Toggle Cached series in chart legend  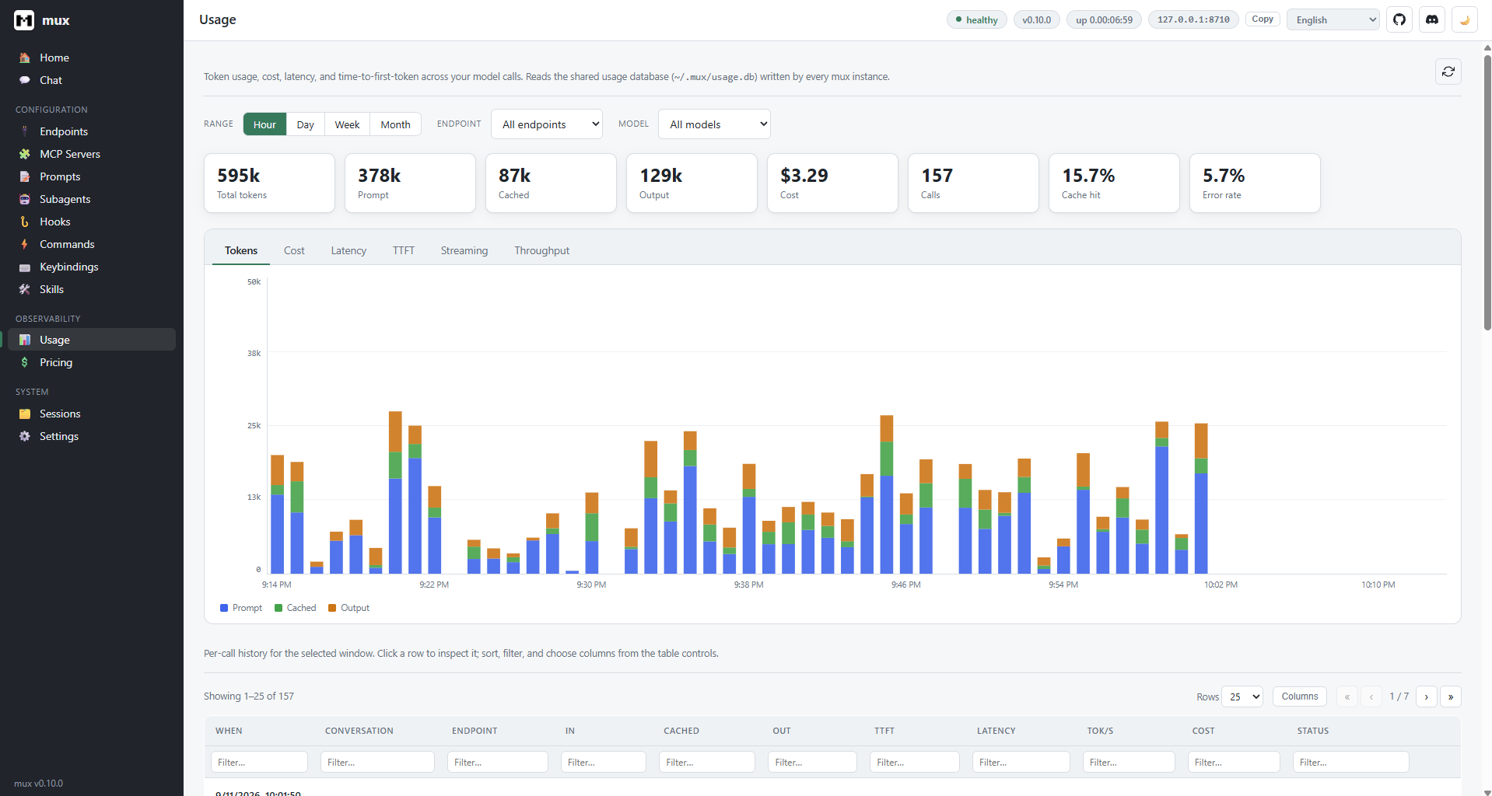pyautogui.click(x=296, y=608)
